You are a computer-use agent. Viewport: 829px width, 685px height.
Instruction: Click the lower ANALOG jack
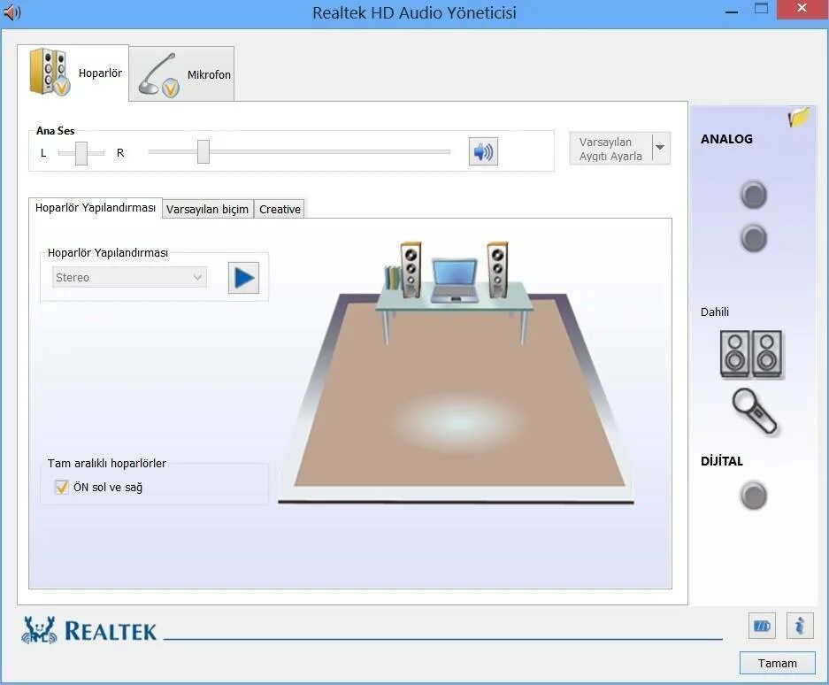point(754,238)
